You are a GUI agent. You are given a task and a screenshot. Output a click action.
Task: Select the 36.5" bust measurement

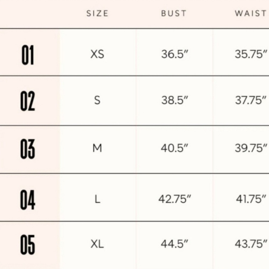[175, 54]
